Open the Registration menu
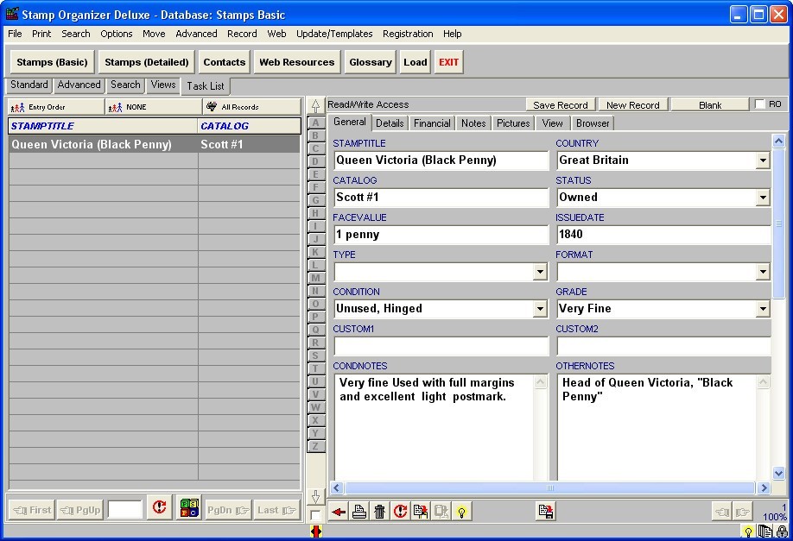This screenshot has height=541, width=793. click(408, 34)
